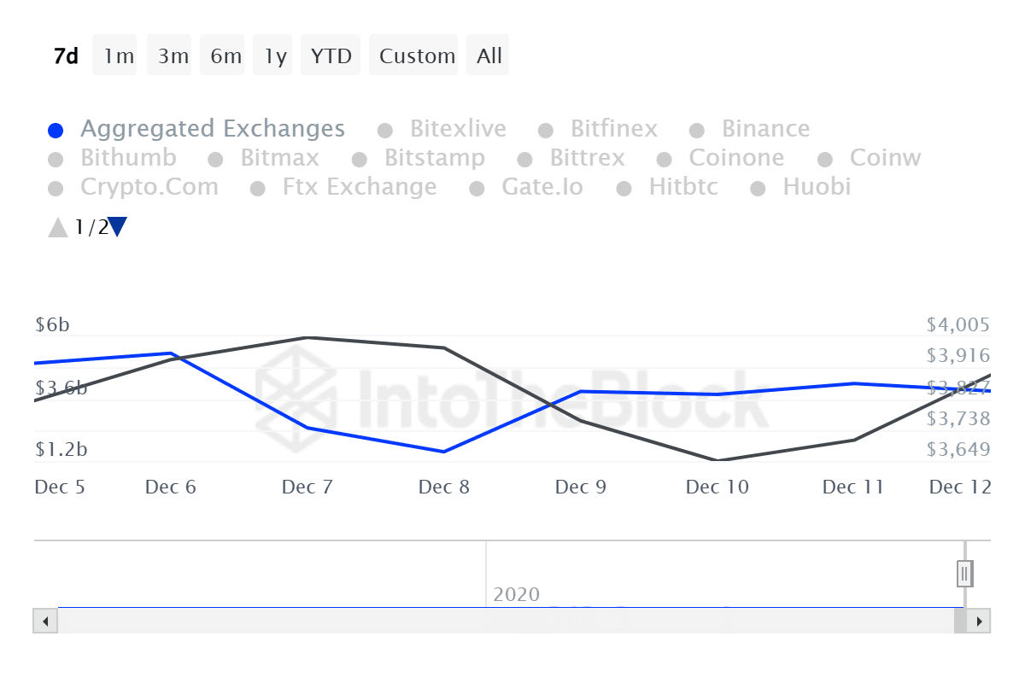Open the Custom date range picker
This screenshot has width=1025, height=683.
(x=417, y=56)
